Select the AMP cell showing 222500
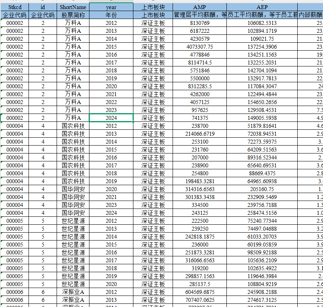This screenshot has height=307, width=323. coord(199,221)
